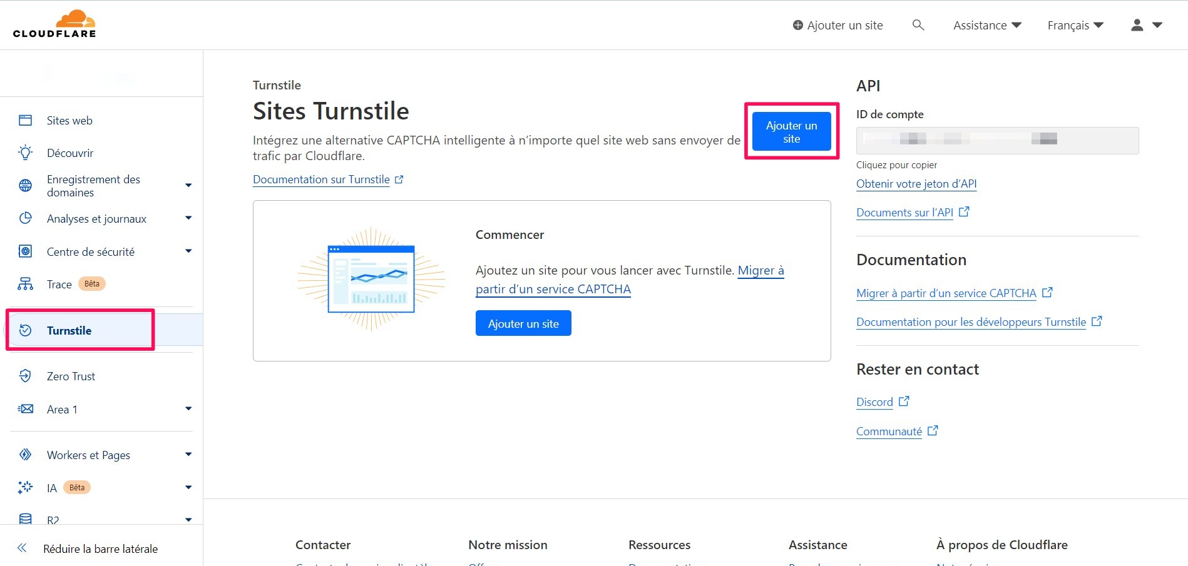Go to Sites web in sidebar
The width and height of the screenshot is (1188, 566).
point(69,121)
